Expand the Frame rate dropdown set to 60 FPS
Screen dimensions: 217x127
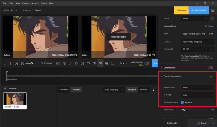(x=197, y=49)
